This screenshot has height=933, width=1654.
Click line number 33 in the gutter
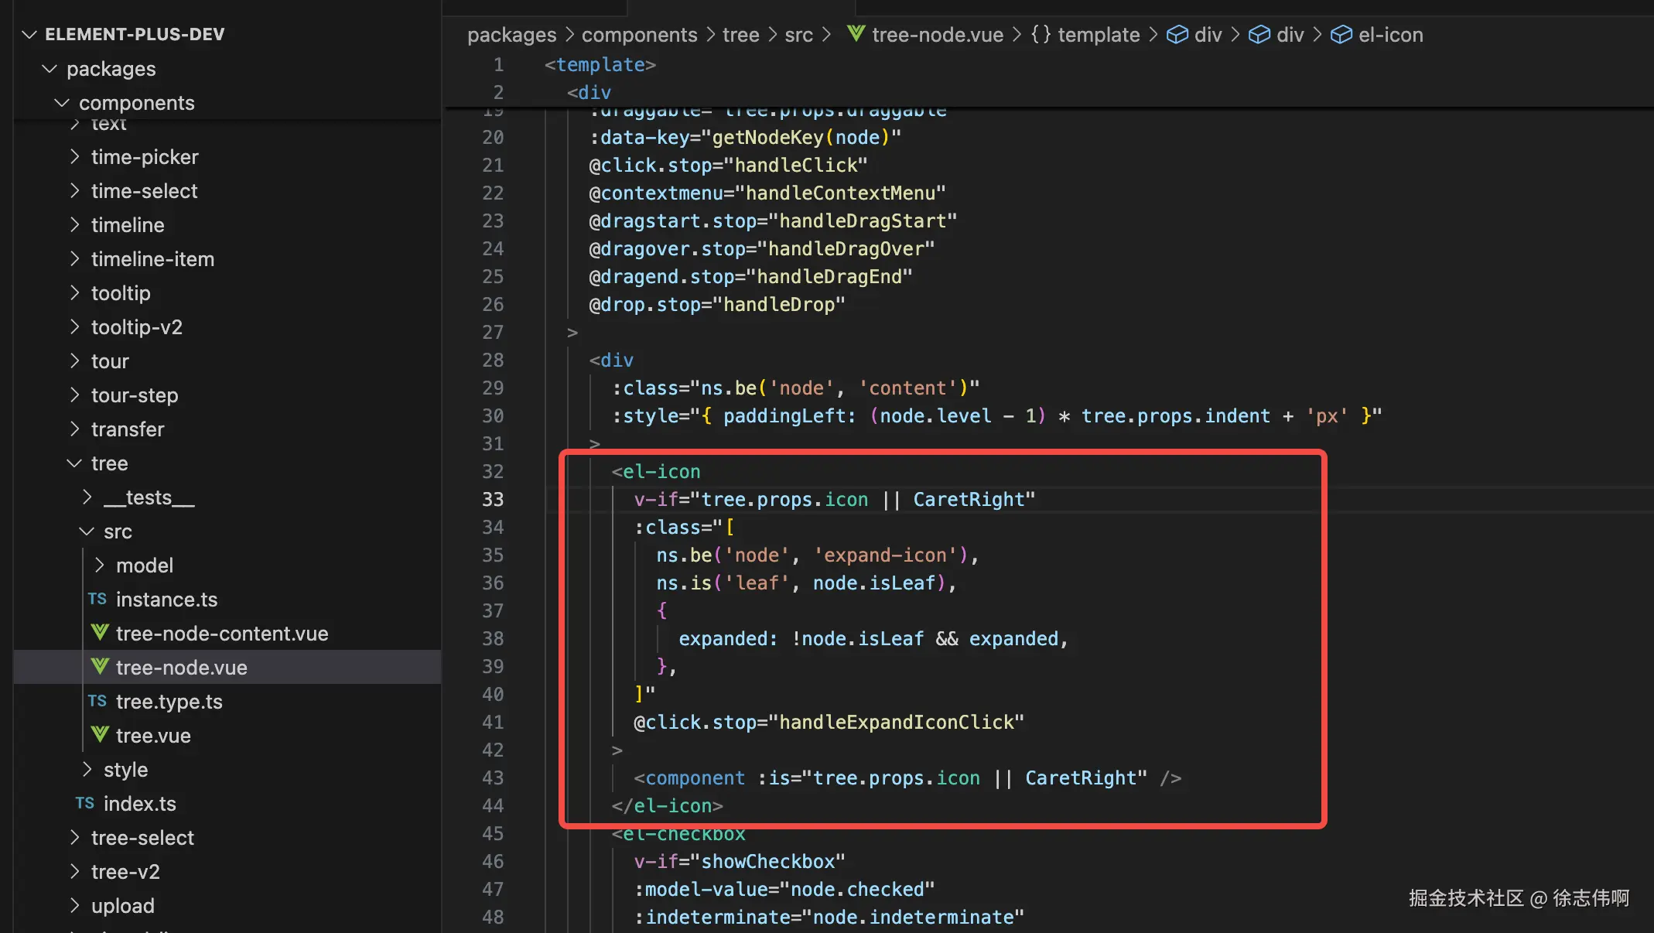click(493, 500)
